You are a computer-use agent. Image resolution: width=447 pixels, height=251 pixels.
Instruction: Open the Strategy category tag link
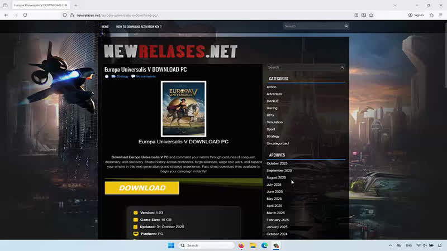click(122, 76)
